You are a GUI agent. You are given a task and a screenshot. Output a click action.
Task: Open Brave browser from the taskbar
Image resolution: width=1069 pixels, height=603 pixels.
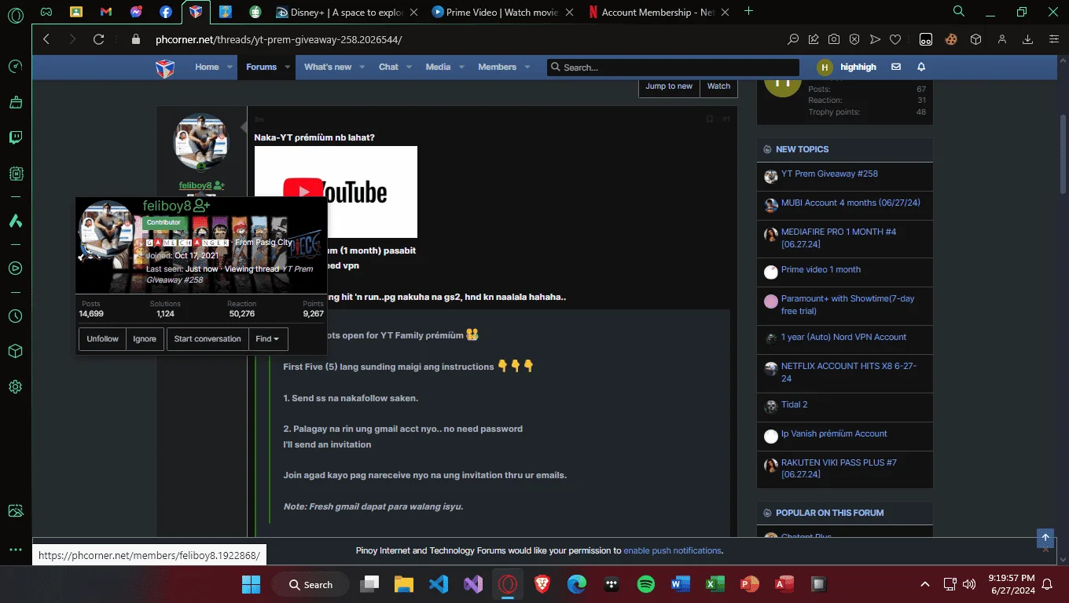click(x=542, y=584)
